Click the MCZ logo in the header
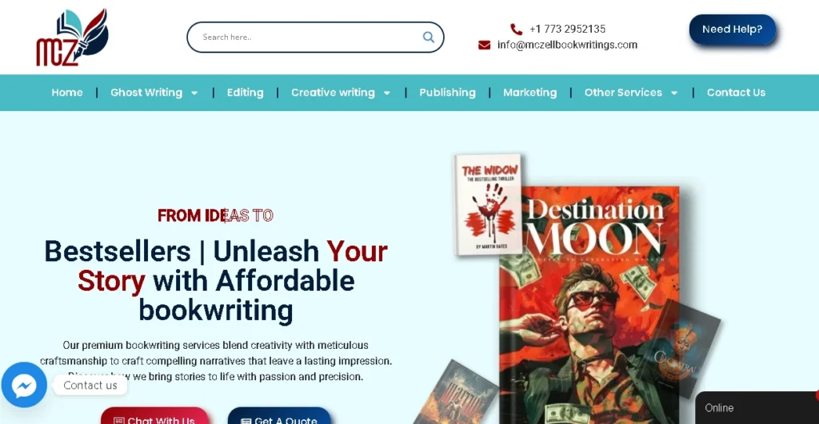 (72, 38)
